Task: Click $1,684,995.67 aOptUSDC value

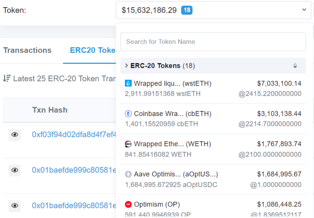Action: coord(279,174)
